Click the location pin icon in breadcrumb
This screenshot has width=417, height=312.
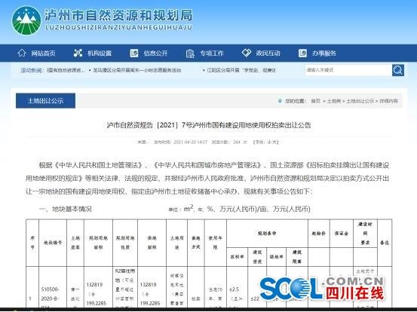click(x=280, y=101)
